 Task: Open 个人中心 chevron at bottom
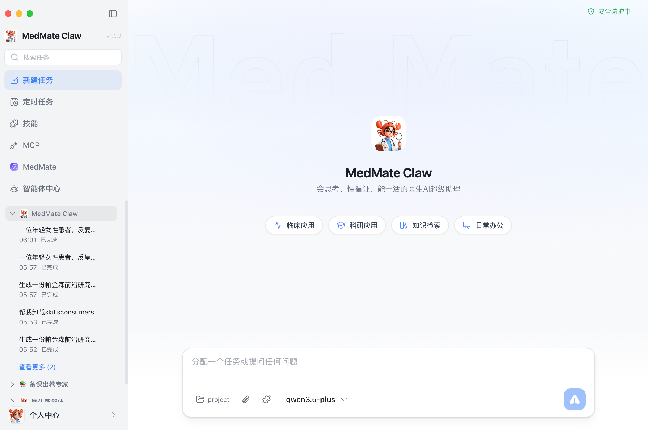coord(114,415)
